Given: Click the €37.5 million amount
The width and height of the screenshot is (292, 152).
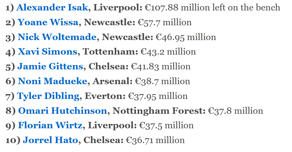Looking at the screenshot, I should tap(166, 125).
